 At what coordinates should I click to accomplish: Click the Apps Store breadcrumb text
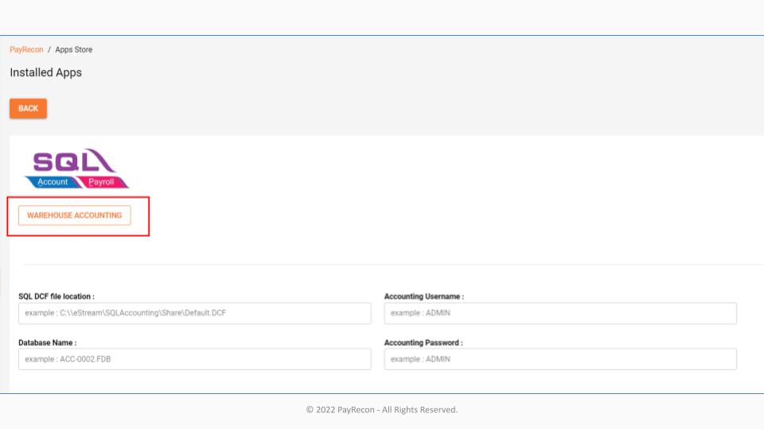tap(73, 49)
